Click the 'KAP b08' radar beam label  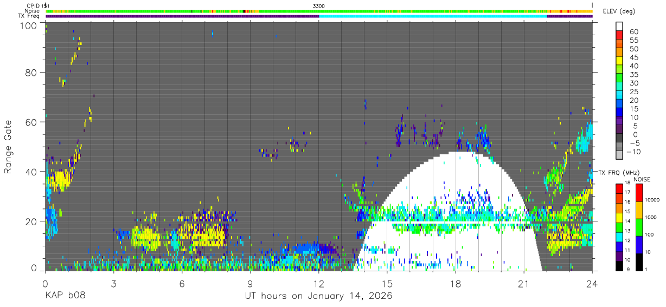[x=65, y=296]
